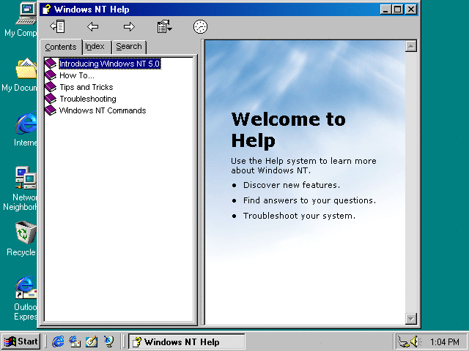Image resolution: width=469 pixels, height=351 pixels.
Task: Select the Troubleshooting book entry
Action: click(x=87, y=99)
